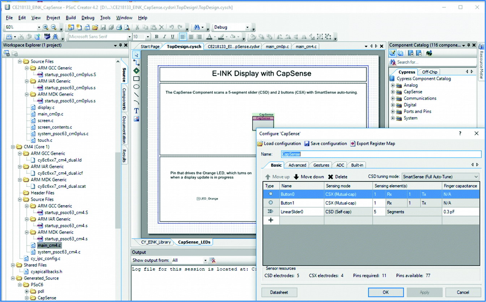This screenshot has width=486, height=302.
Task: Open the Build menu
Action: click(x=71, y=18)
